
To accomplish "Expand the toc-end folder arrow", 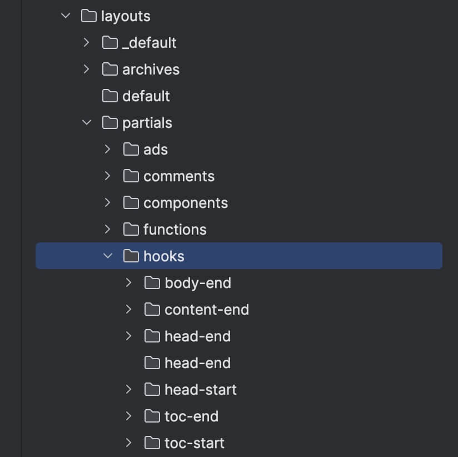I will tap(128, 416).
